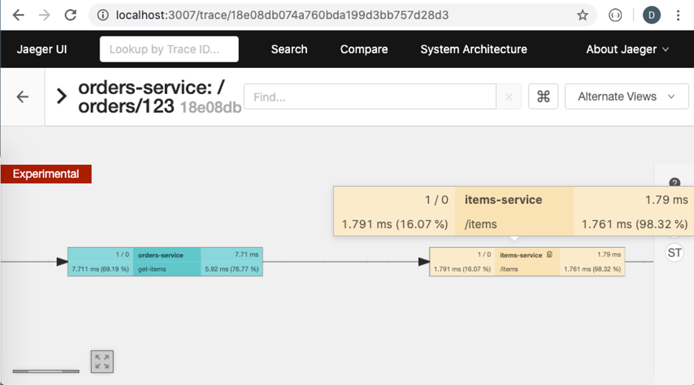Expand the About Jaeger menu

pos(627,49)
